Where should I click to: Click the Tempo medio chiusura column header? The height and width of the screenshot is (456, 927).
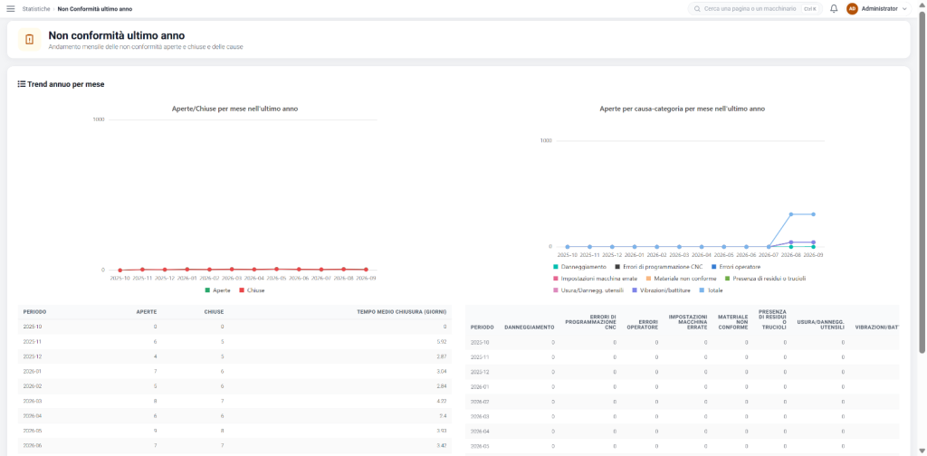(401, 311)
